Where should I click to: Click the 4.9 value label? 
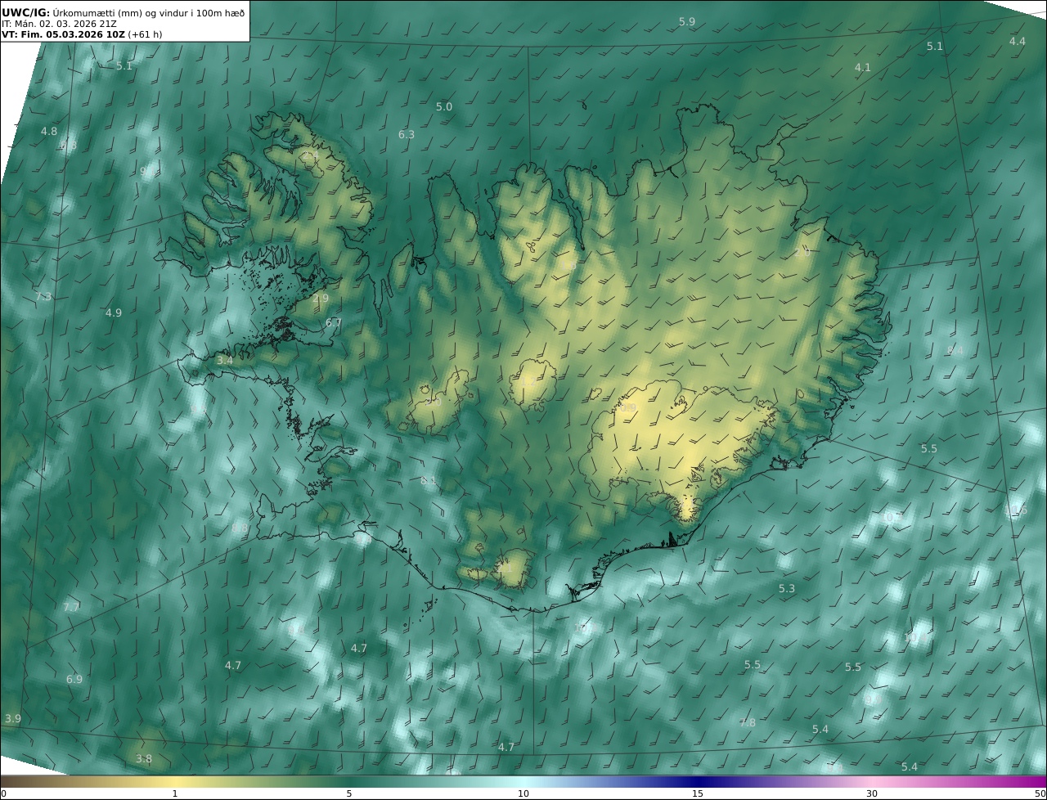coord(113,312)
